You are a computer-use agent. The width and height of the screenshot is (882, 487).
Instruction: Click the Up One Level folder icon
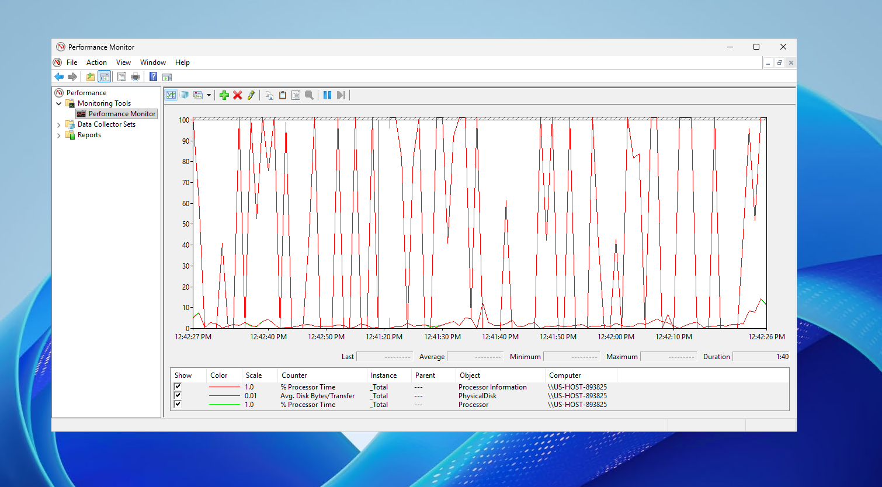click(x=91, y=77)
